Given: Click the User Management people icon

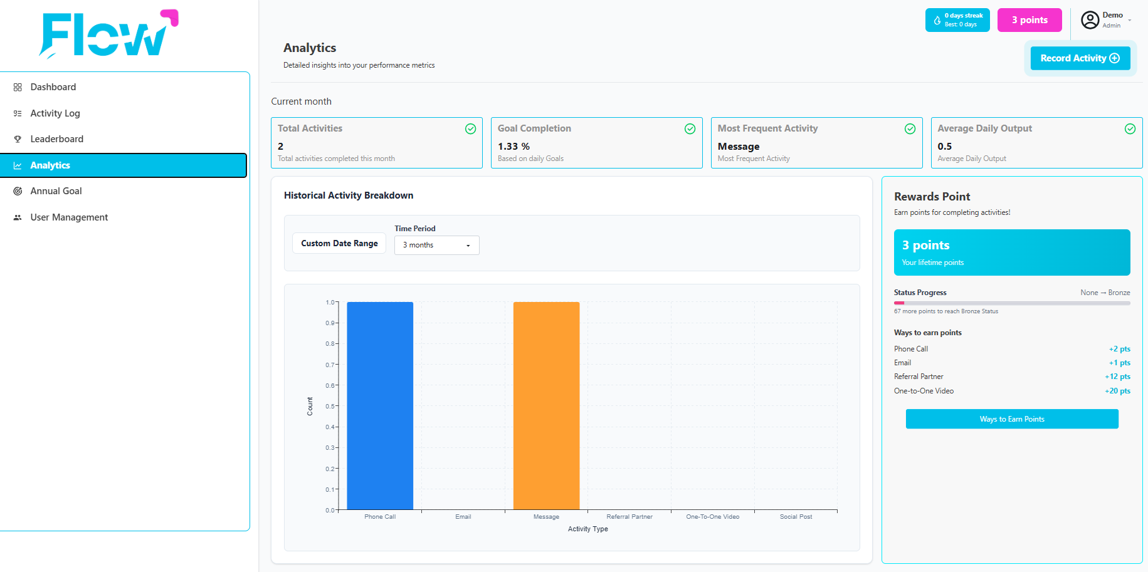Looking at the screenshot, I should coord(18,217).
